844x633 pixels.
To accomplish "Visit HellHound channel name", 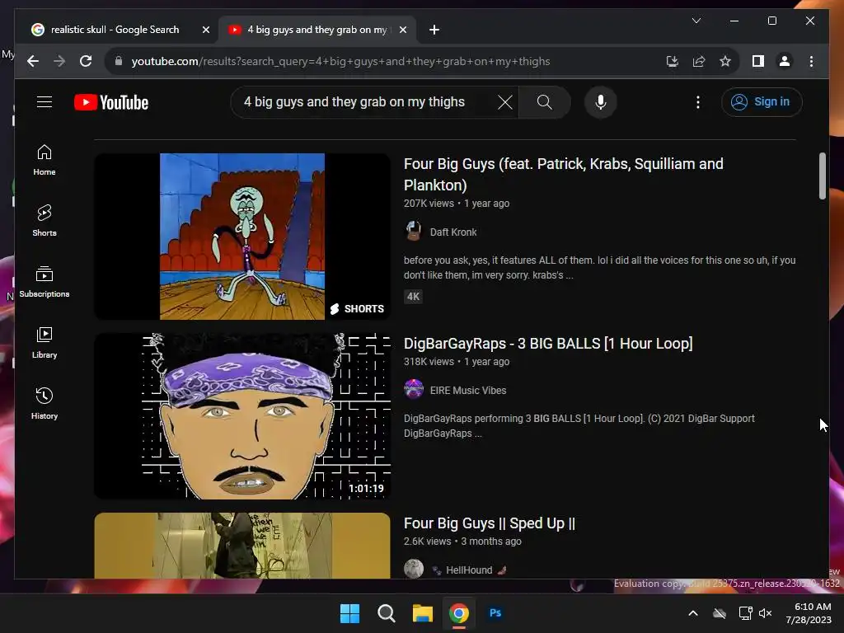I will tap(469, 570).
